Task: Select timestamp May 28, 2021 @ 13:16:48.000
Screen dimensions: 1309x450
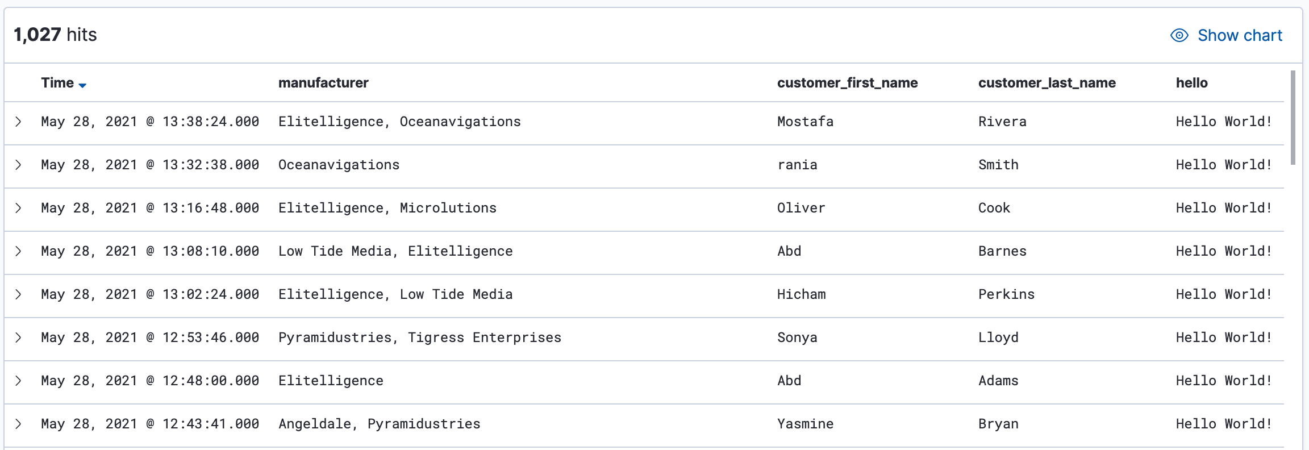Action: pyautogui.click(x=150, y=208)
